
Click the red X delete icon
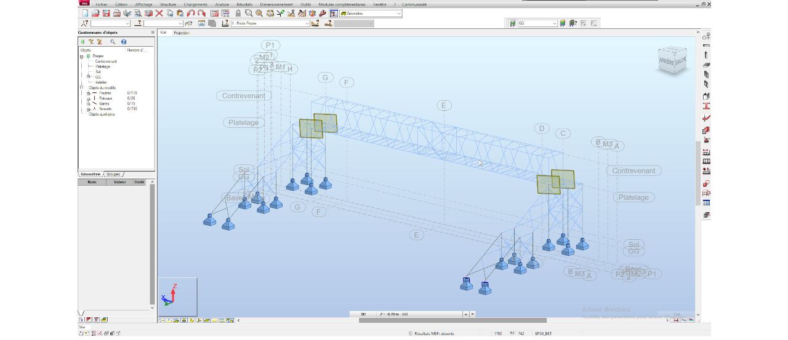click(x=159, y=13)
